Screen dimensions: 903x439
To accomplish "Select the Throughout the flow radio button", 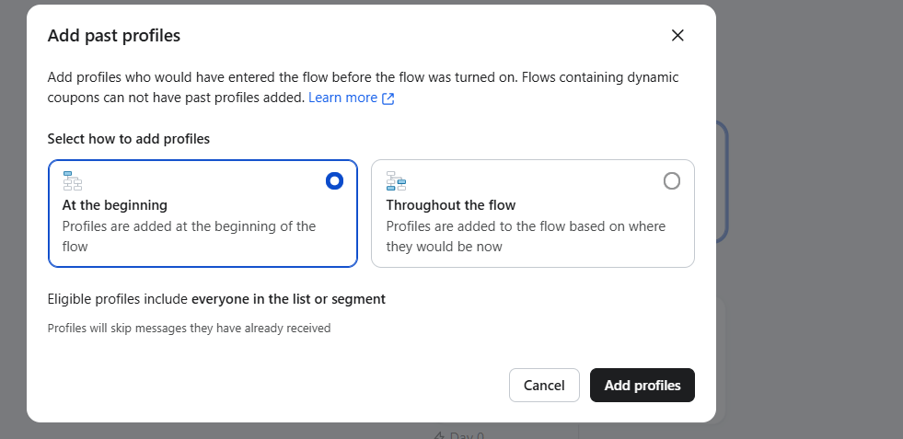I will [x=672, y=181].
